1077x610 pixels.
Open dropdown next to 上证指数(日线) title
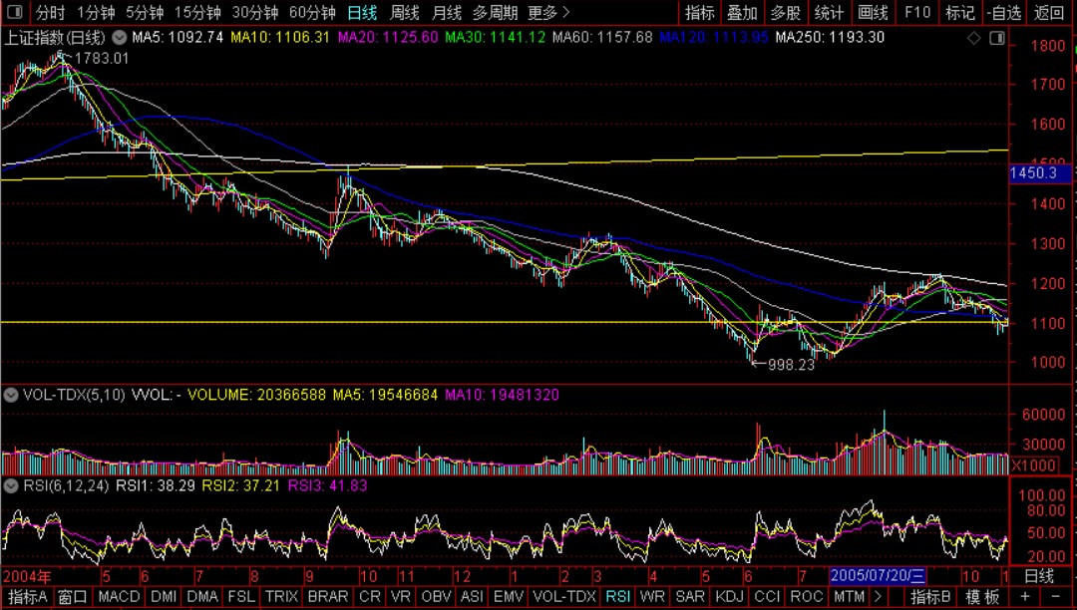pos(119,38)
